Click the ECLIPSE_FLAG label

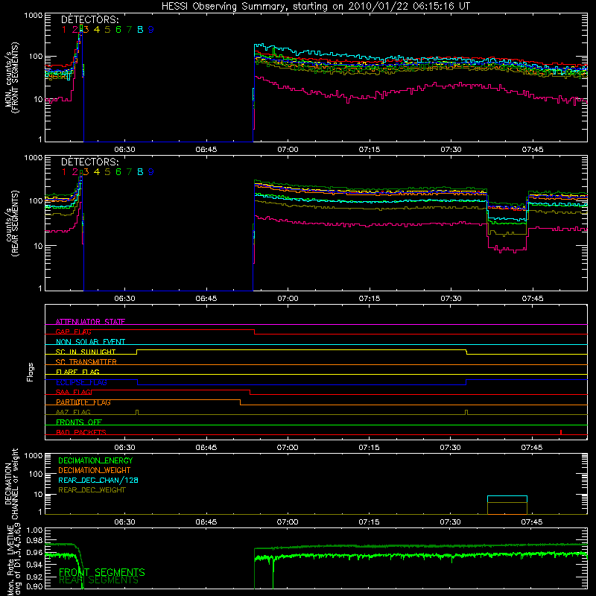(x=81, y=382)
